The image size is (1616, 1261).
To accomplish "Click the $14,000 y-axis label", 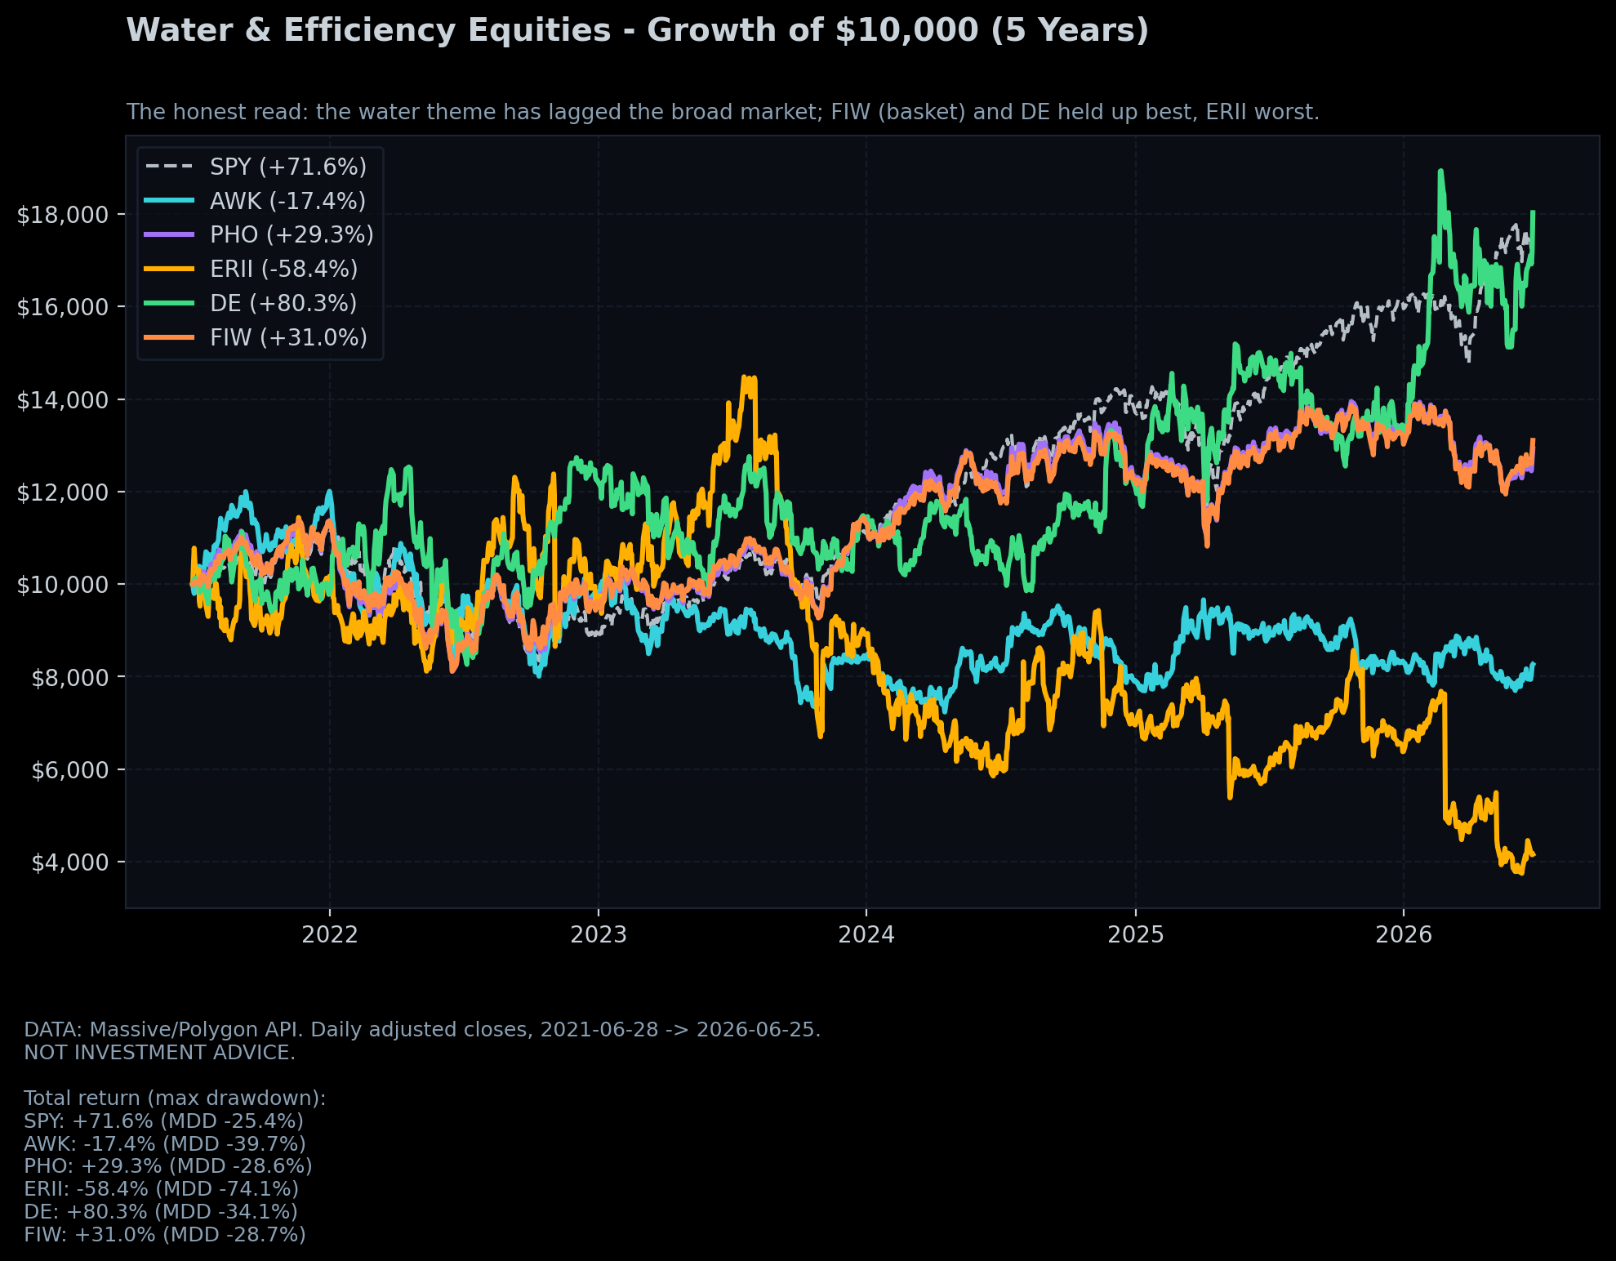I will [x=63, y=399].
